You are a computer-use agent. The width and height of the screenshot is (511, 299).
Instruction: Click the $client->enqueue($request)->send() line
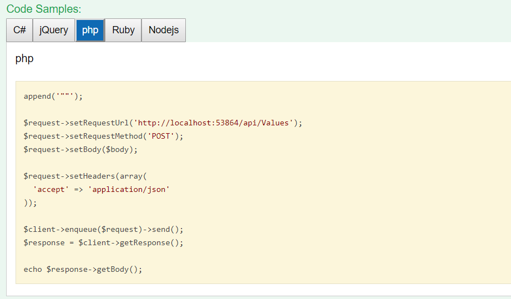(103, 229)
